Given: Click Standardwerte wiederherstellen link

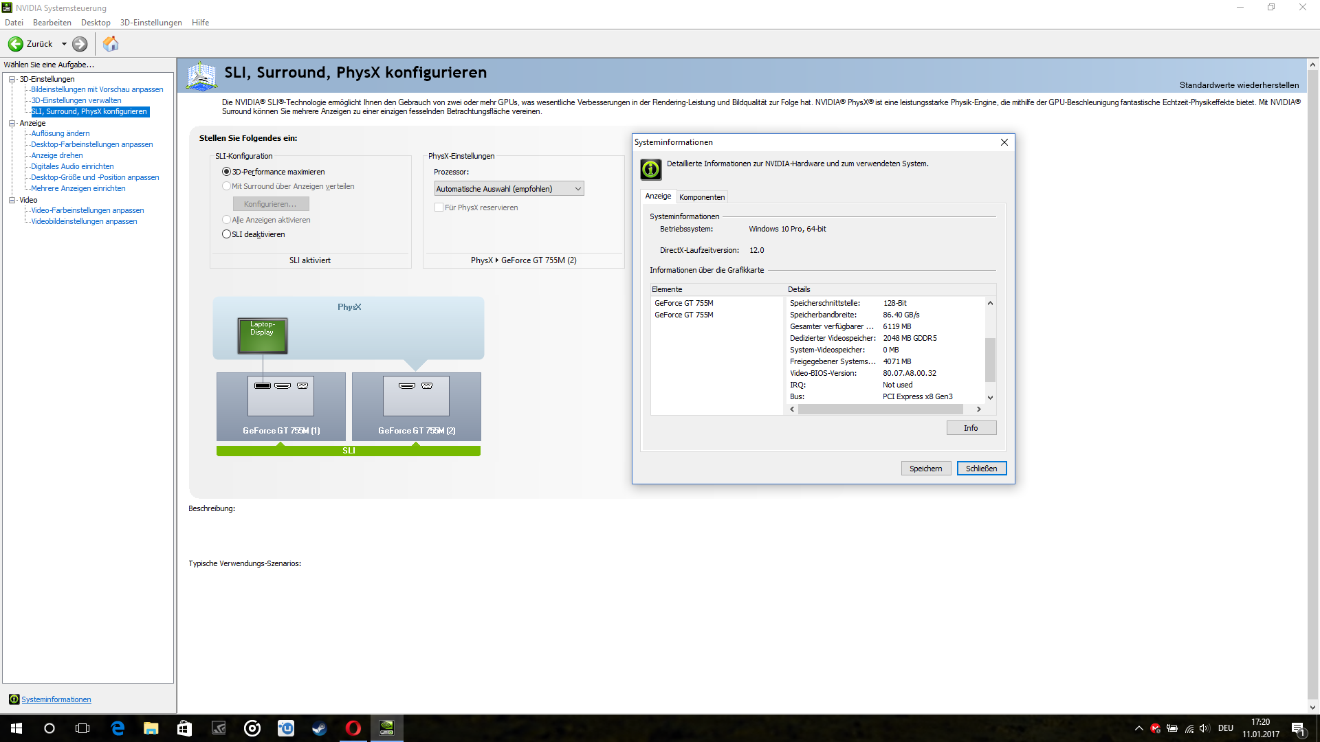Looking at the screenshot, I should (1239, 85).
